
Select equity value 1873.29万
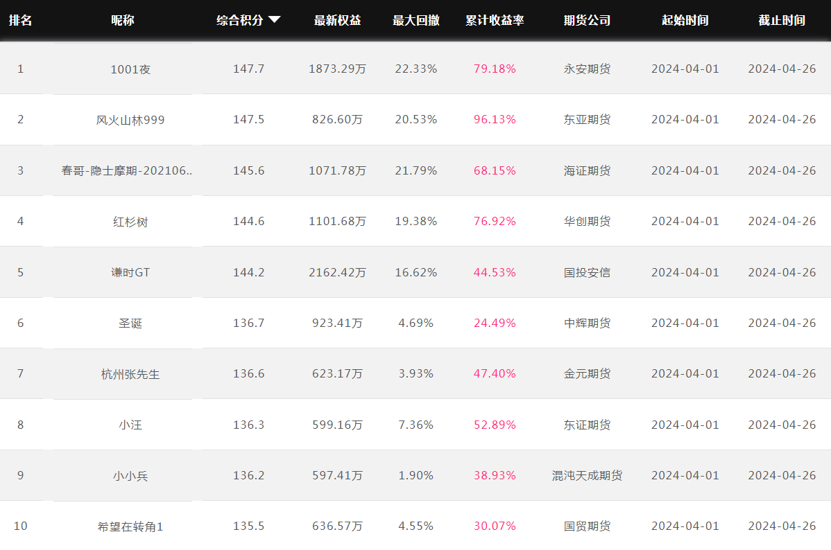(x=338, y=69)
